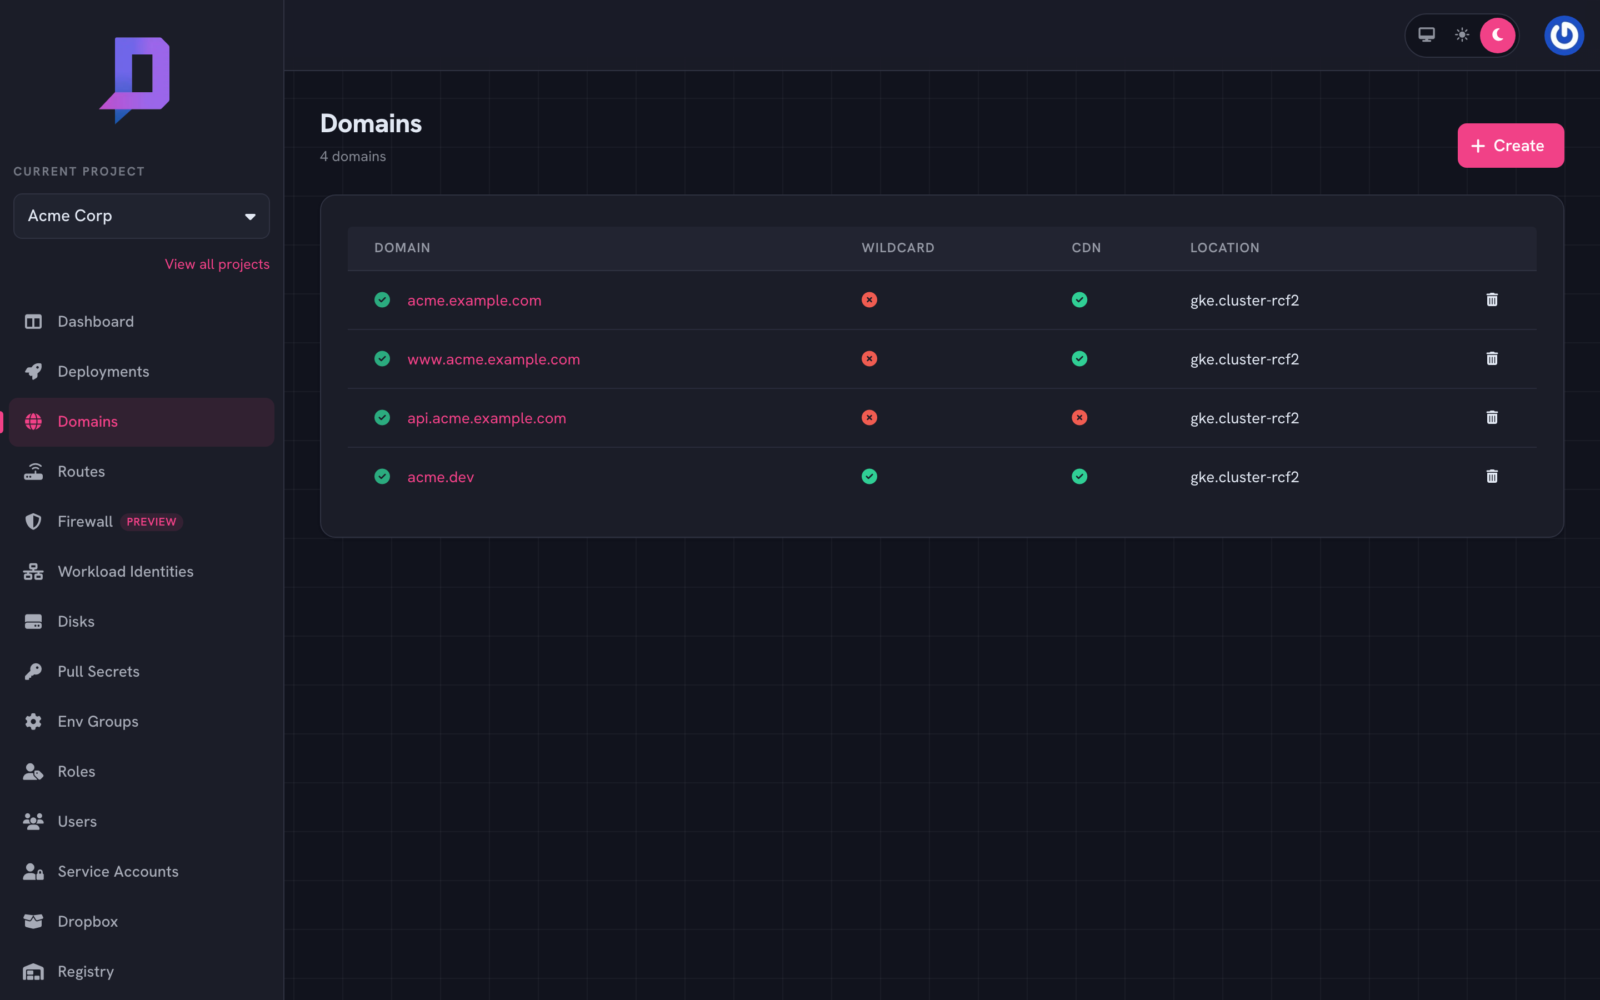Image resolution: width=1600 pixels, height=1000 pixels.
Task: Click the Pull Secrets key icon
Action: (x=33, y=671)
